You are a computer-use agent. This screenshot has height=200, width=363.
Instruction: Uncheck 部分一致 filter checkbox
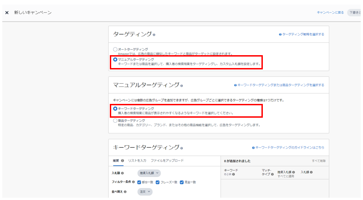(139, 182)
